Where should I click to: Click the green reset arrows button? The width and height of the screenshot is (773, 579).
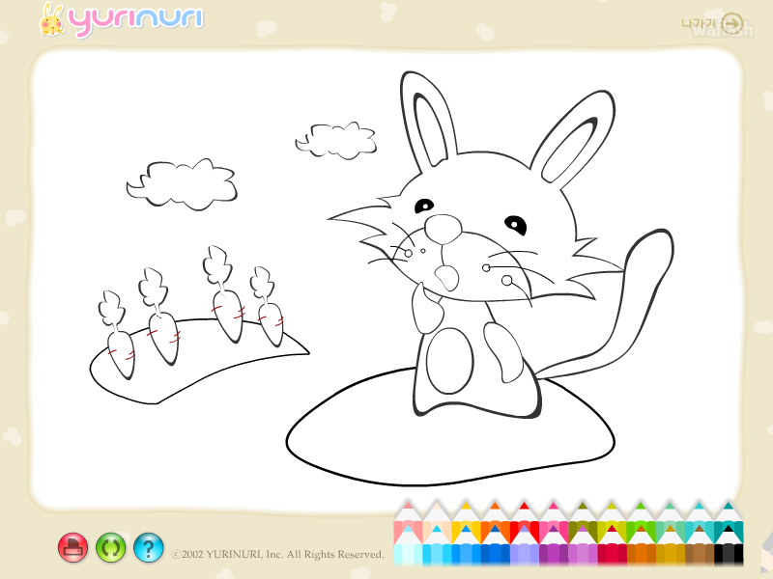[x=111, y=547]
